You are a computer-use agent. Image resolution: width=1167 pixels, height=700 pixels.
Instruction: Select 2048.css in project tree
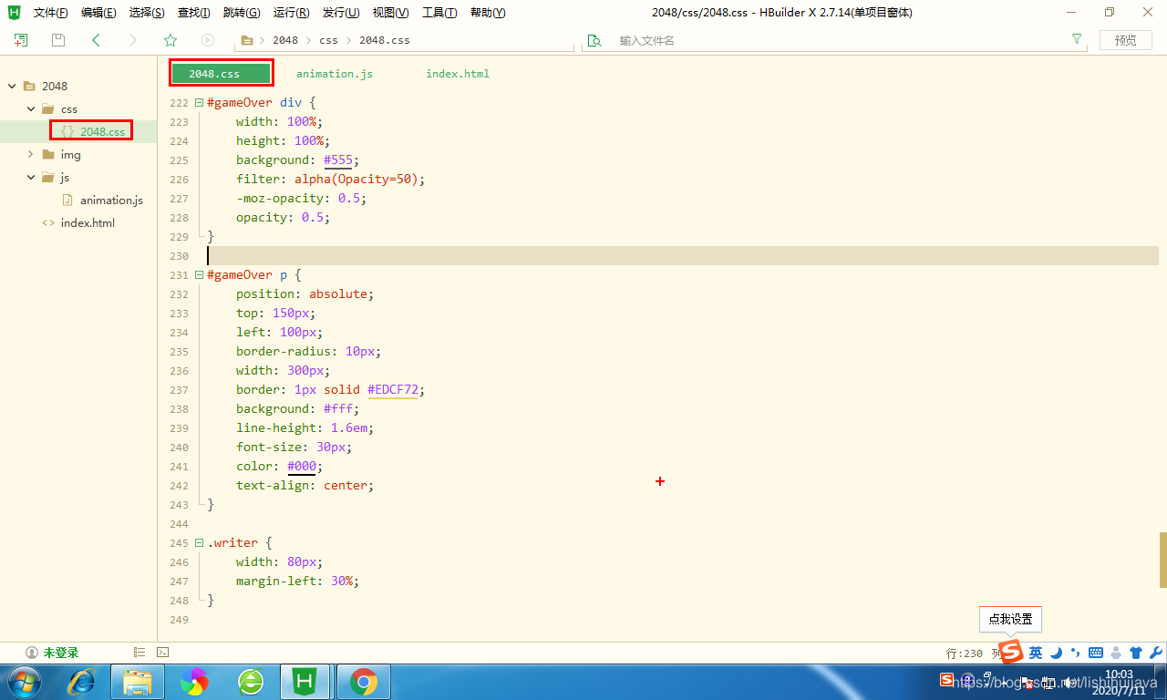(x=102, y=131)
